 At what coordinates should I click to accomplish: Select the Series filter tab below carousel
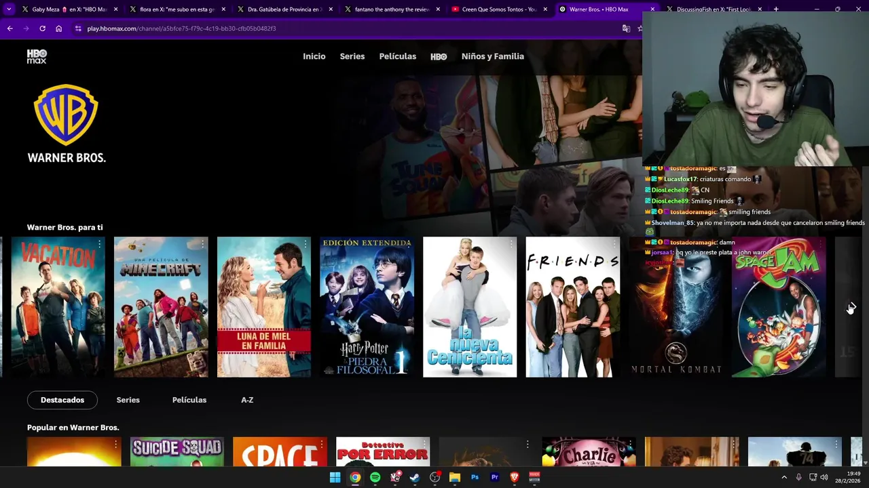pos(128,400)
